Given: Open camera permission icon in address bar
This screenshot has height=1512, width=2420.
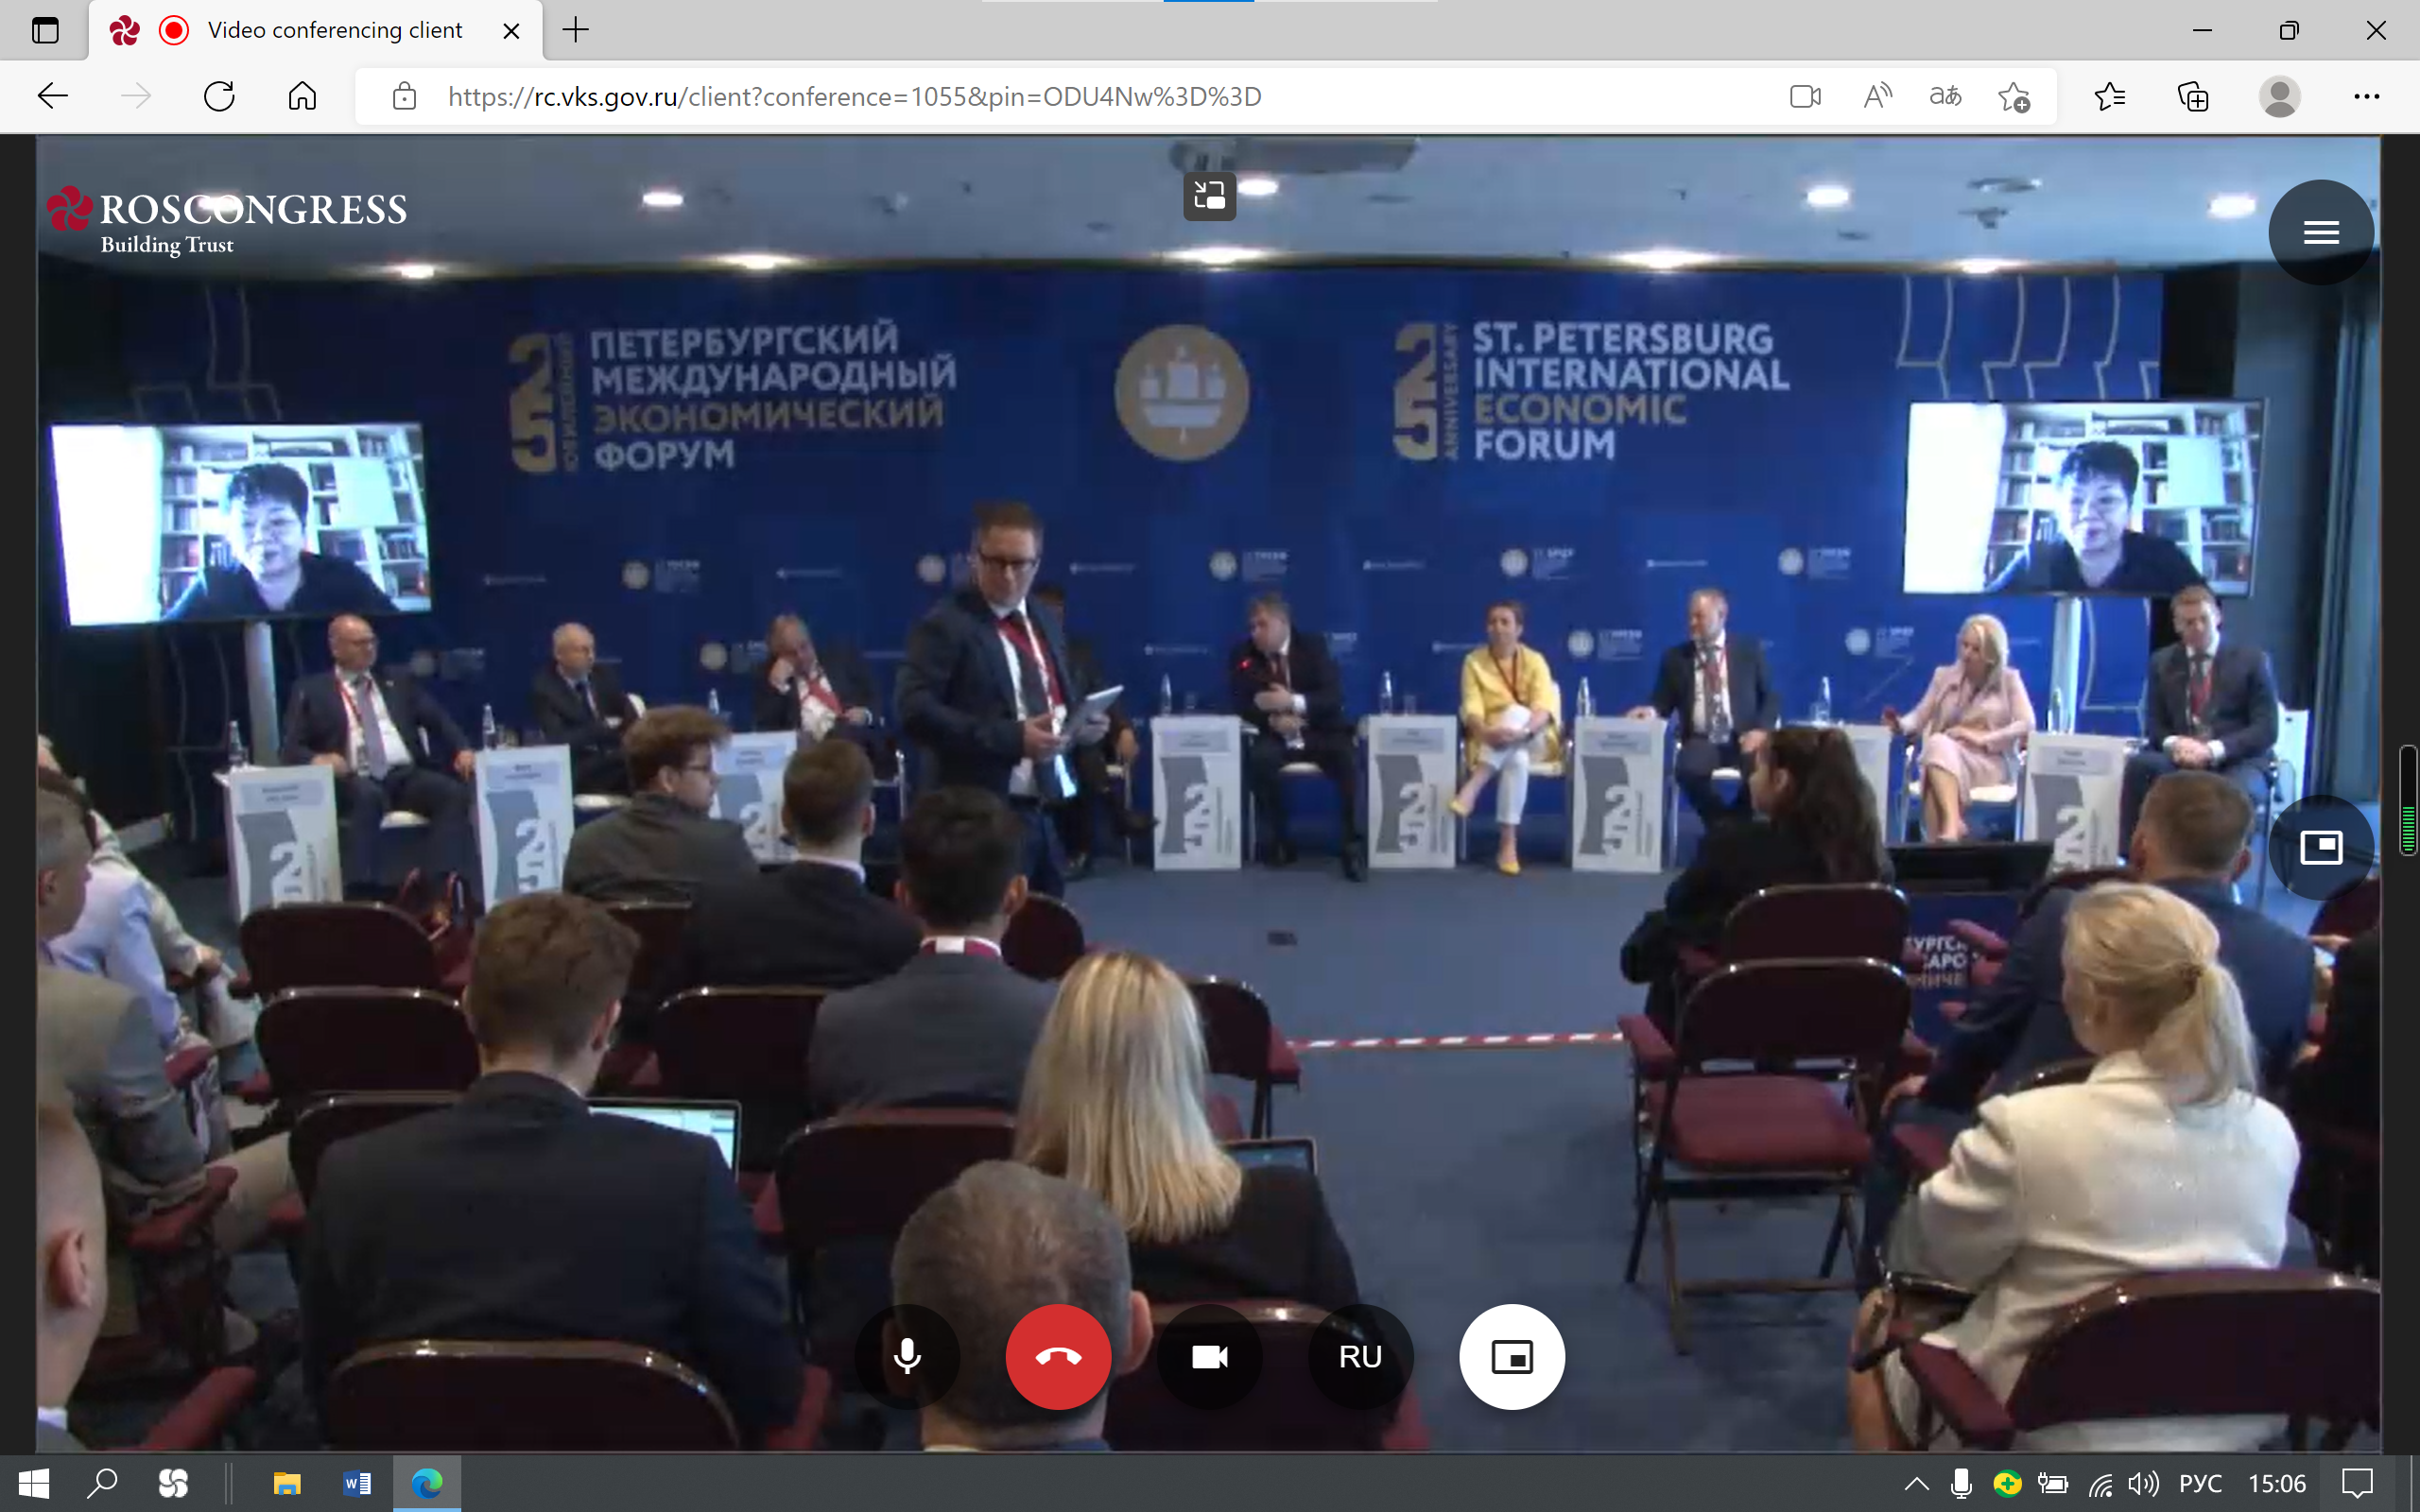Looking at the screenshot, I should tap(1805, 96).
